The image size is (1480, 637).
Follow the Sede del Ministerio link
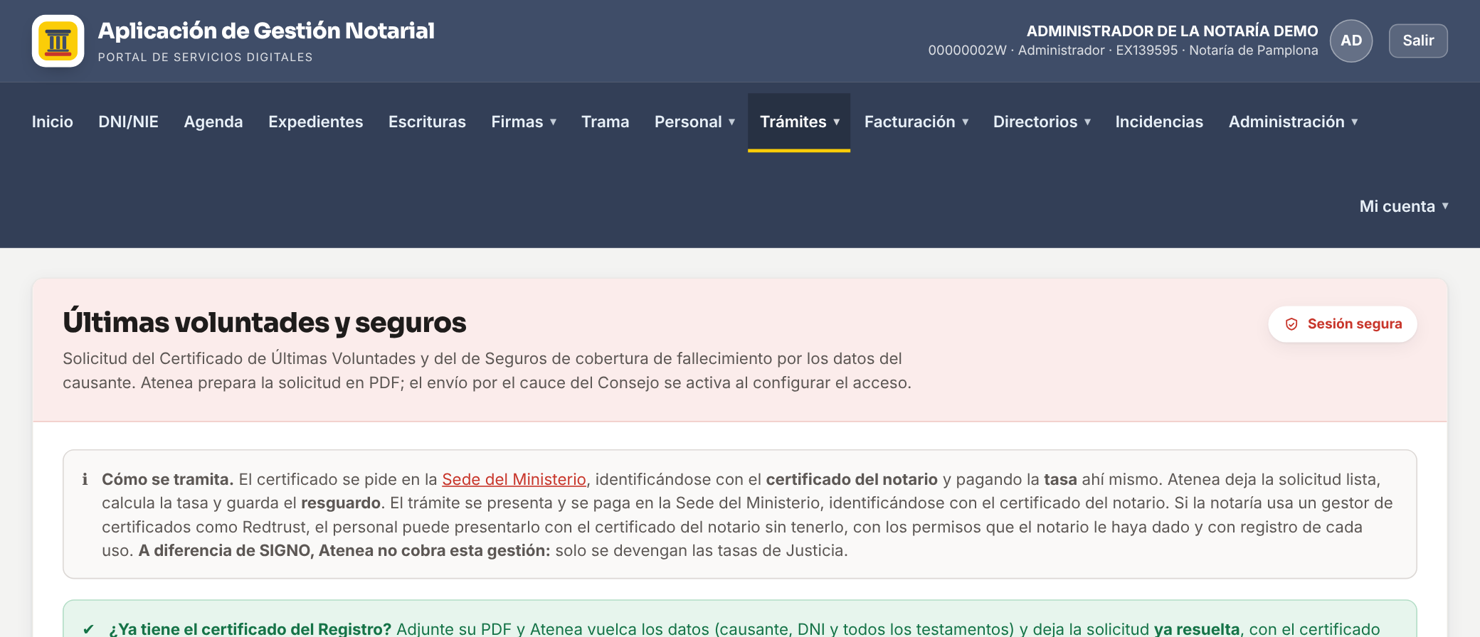[x=514, y=479]
